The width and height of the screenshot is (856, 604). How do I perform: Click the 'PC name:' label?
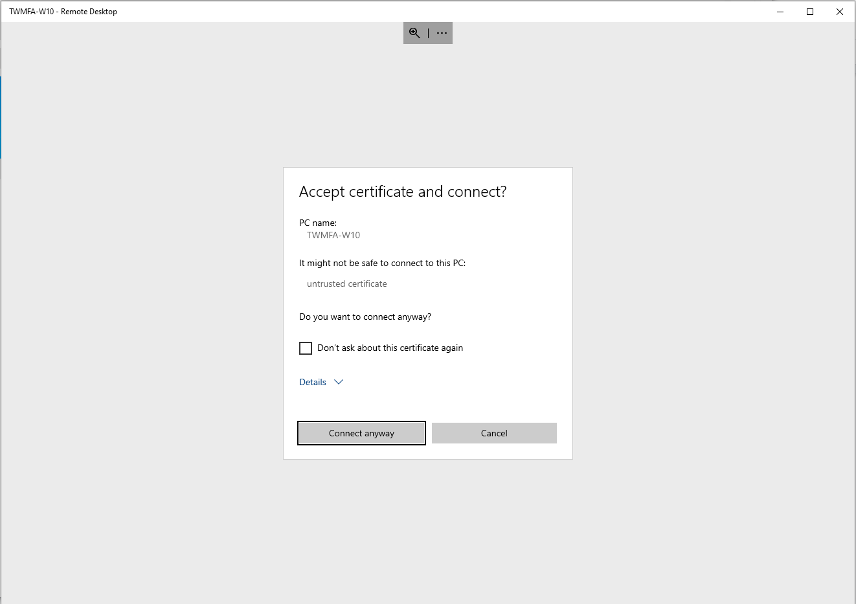point(318,223)
